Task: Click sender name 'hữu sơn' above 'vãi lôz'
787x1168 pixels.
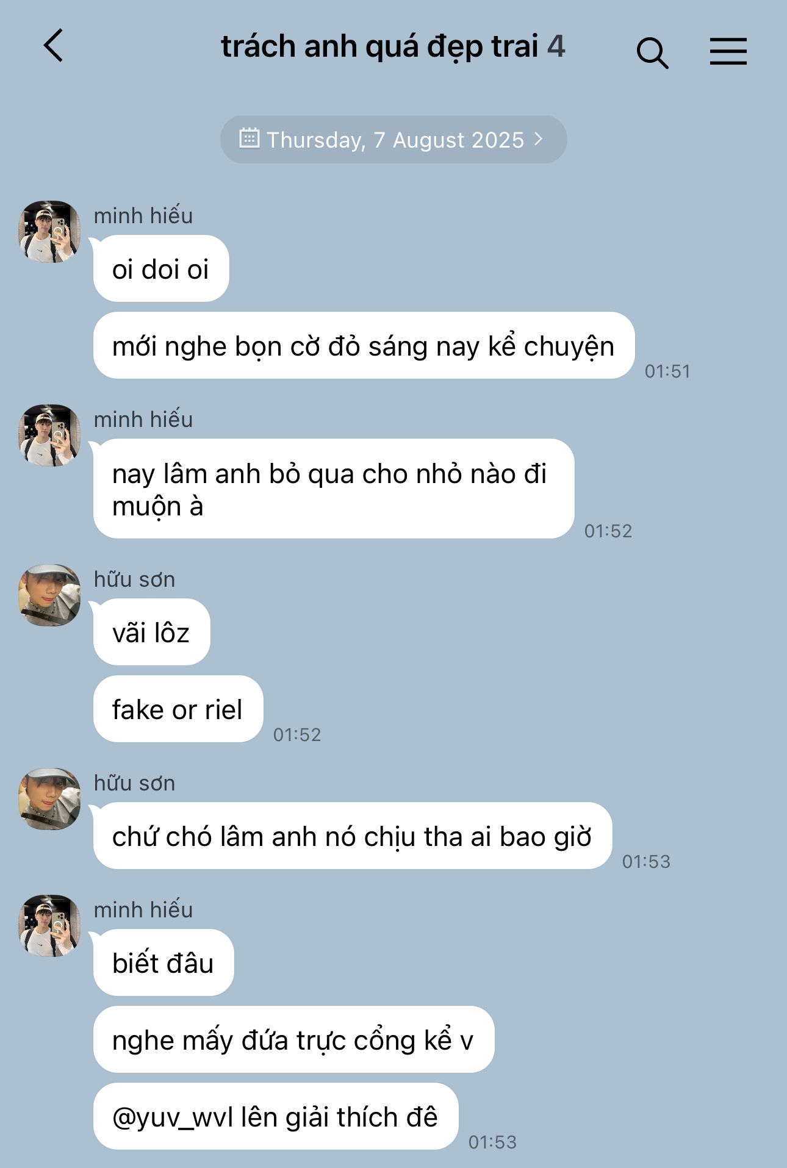Action: (x=134, y=579)
